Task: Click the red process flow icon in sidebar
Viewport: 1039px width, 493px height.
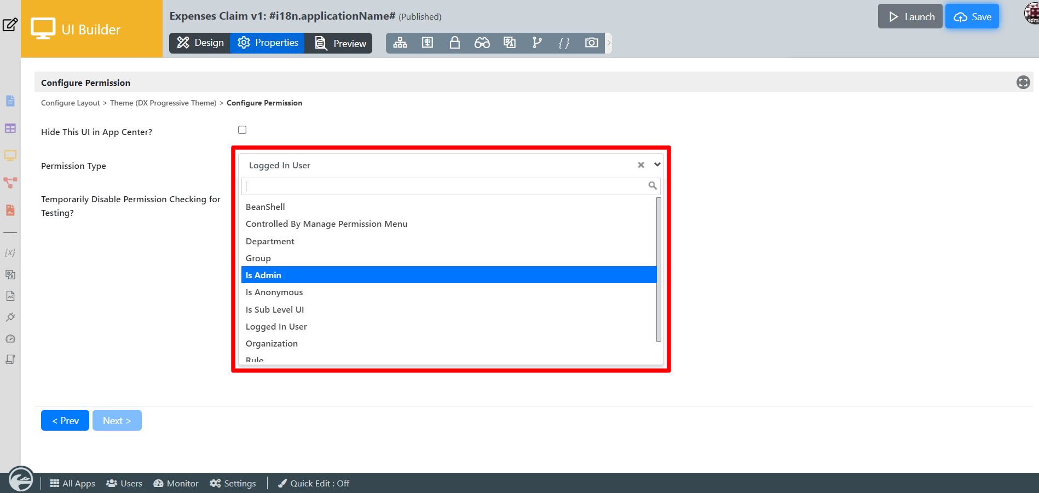Action: pyautogui.click(x=10, y=183)
